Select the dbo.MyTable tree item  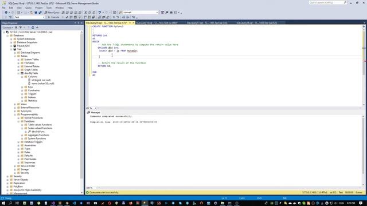pyautogui.click(x=31, y=73)
